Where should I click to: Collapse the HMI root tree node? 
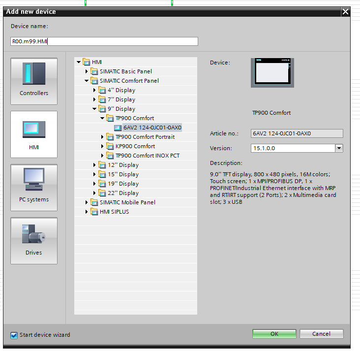coord(79,62)
